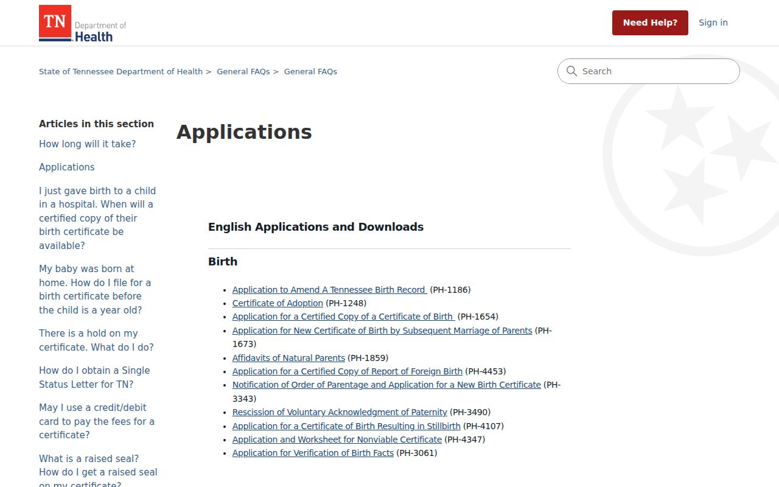Click the form number '(PH-3490)'
Screen dimensions: 779x487
(470, 412)
